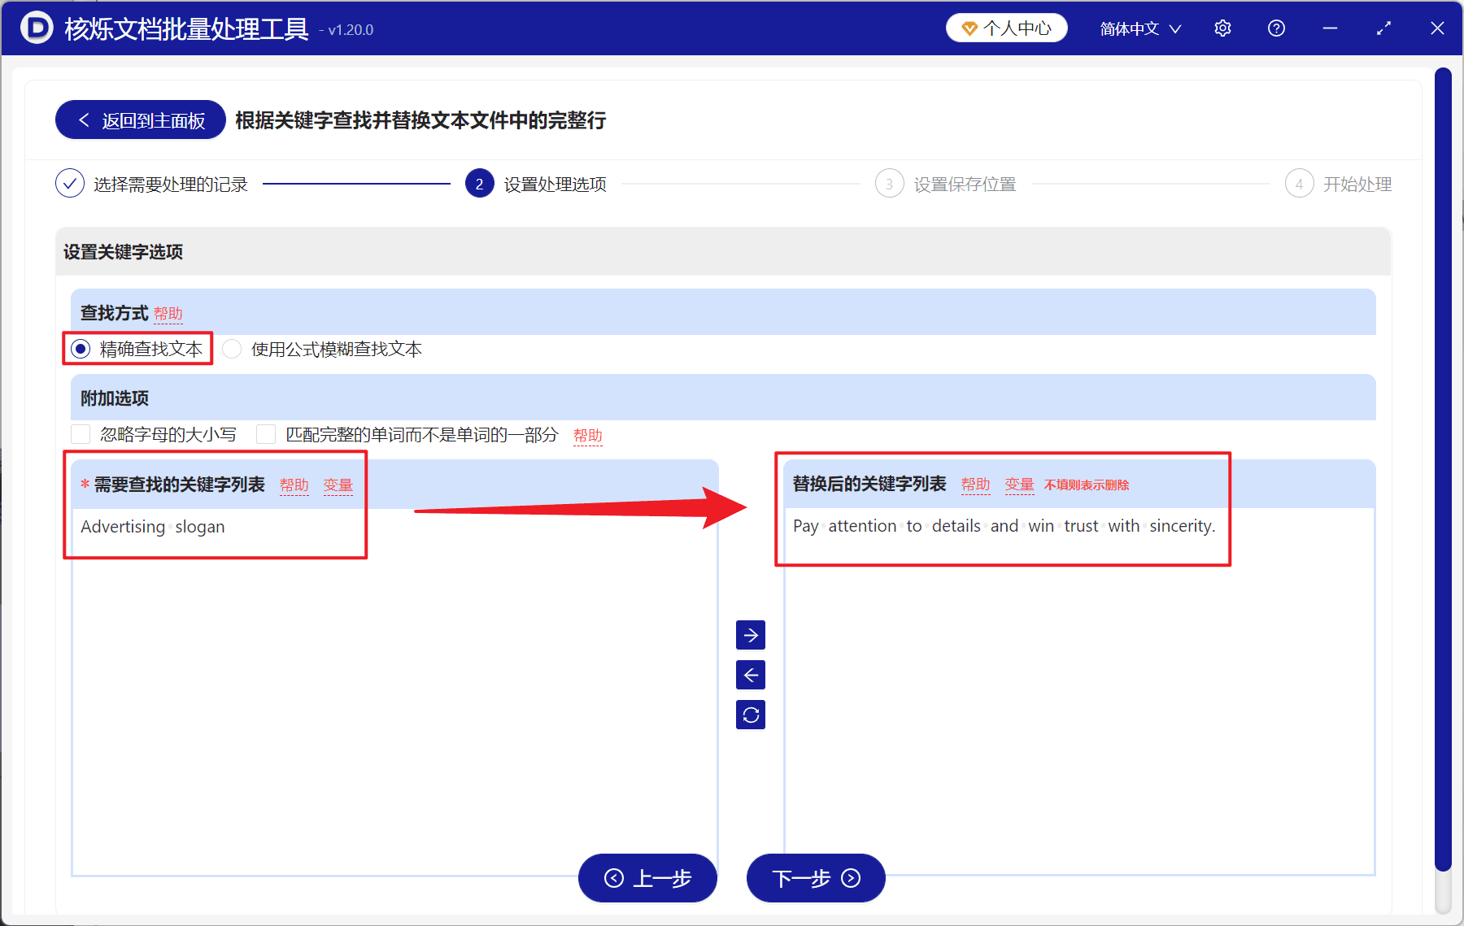The width and height of the screenshot is (1464, 926).
Task: Click the left arrow transfer icon between lists
Action: (750, 675)
